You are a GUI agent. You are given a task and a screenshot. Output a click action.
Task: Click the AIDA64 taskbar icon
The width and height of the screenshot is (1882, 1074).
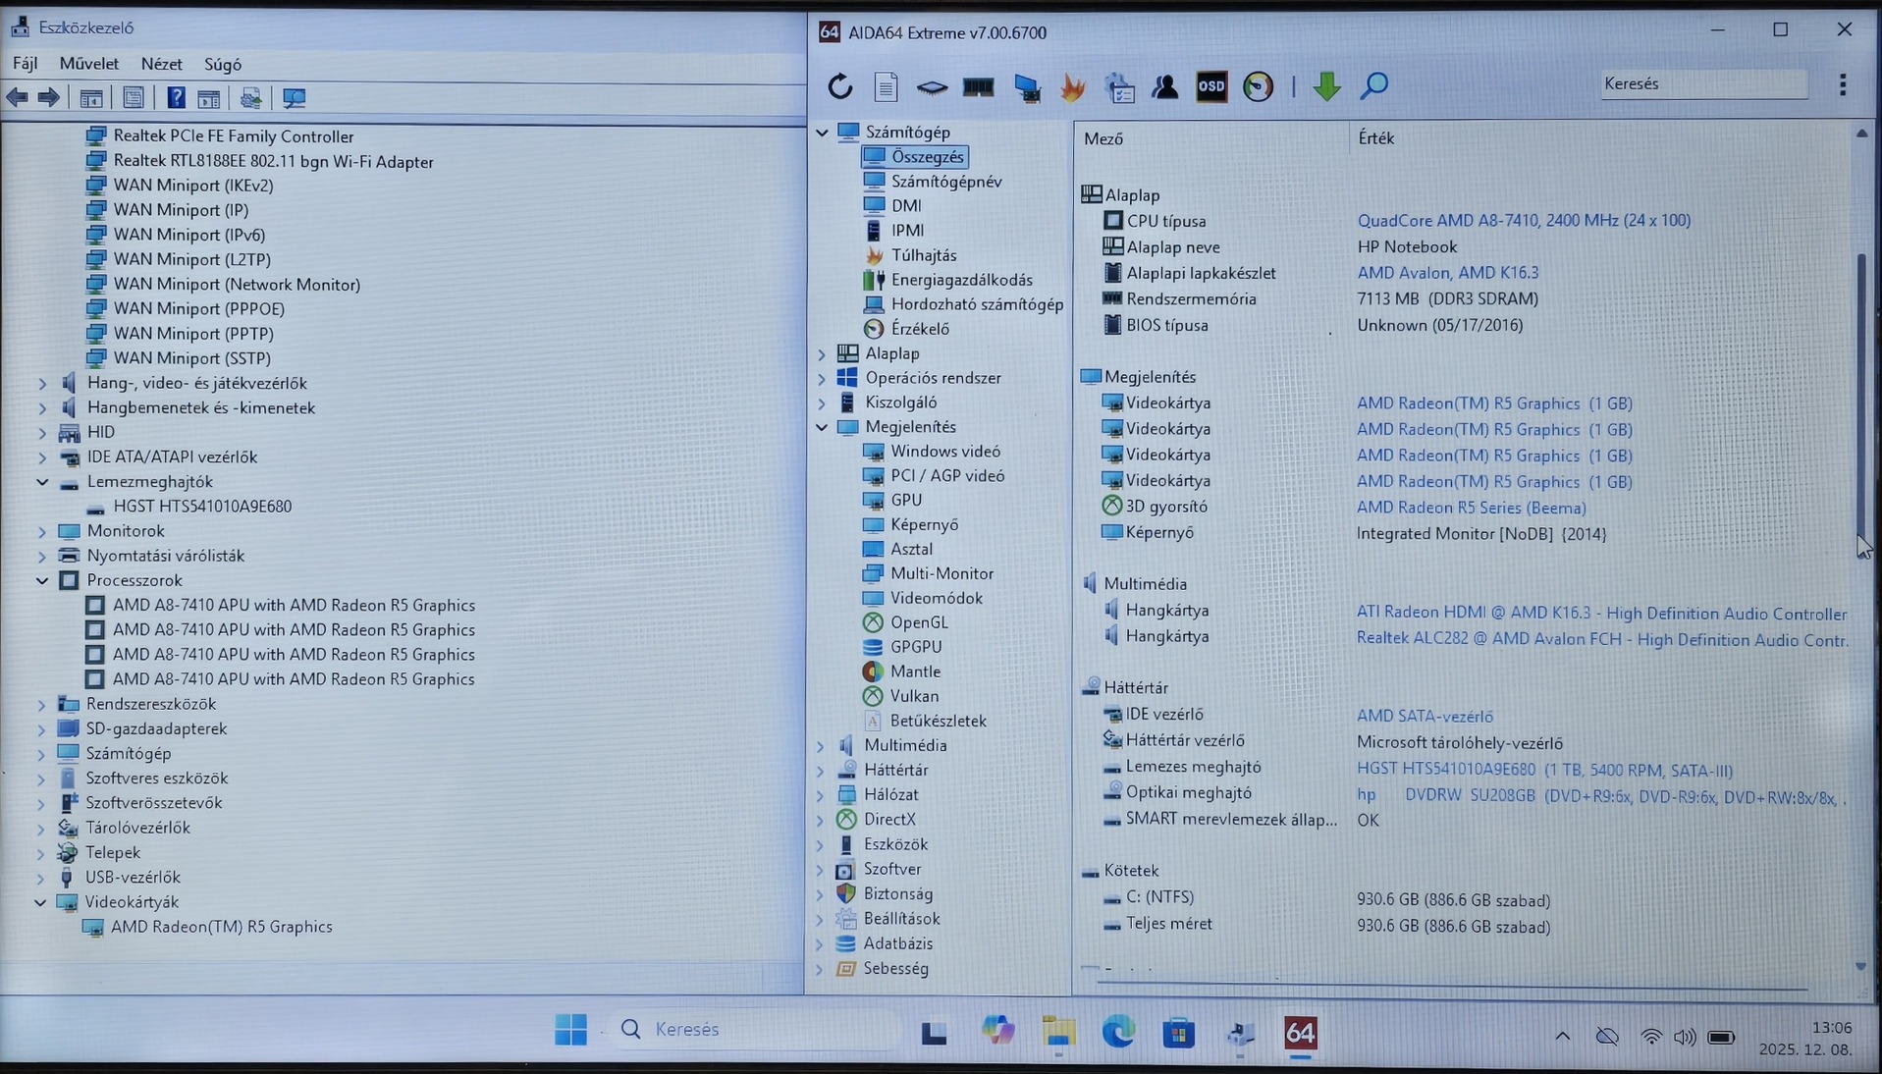[x=1300, y=1033]
